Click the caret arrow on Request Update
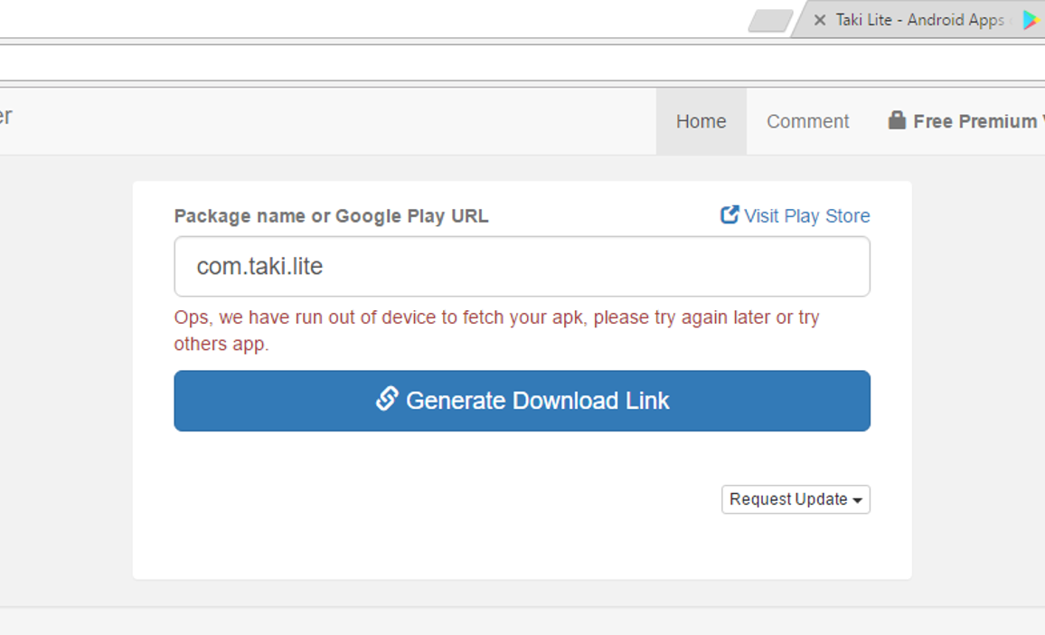The image size is (1045, 635). pyautogui.click(x=857, y=500)
